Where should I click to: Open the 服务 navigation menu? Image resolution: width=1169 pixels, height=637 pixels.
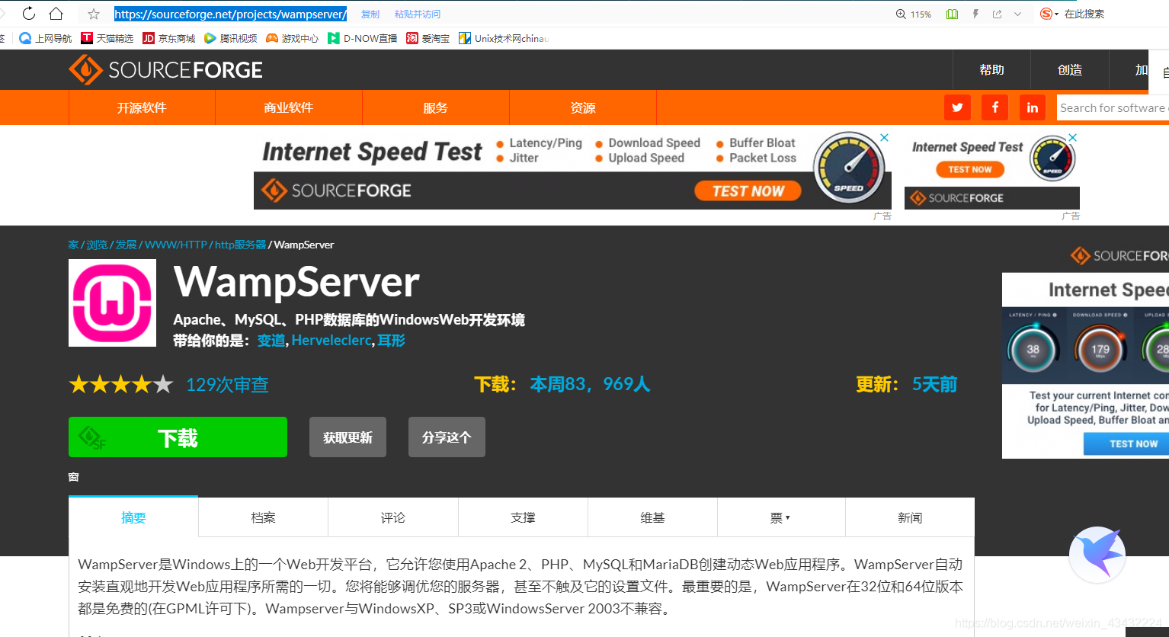coord(436,107)
